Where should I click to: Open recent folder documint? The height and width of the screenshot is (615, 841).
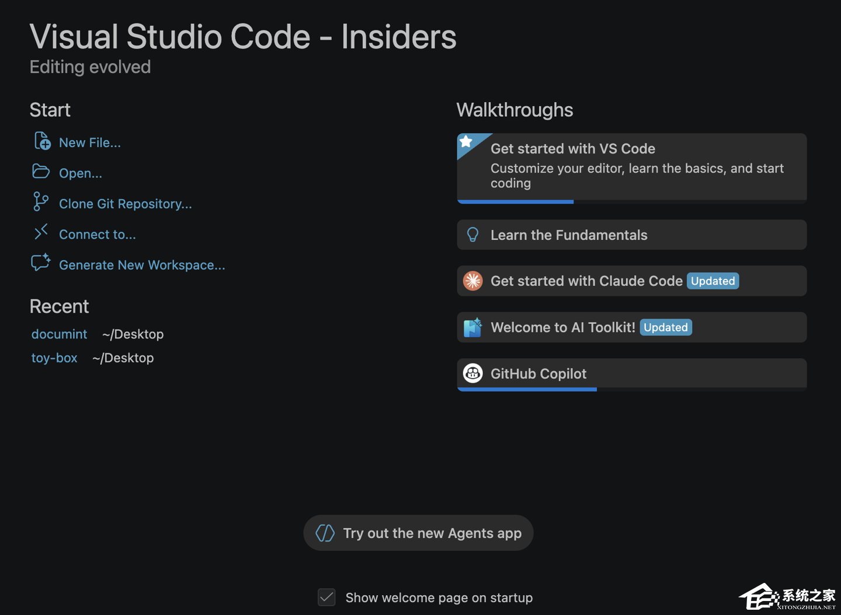click(x=59, y=334)
